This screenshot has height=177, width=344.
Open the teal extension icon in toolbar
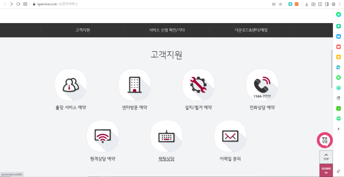pyautogui.click(x=290, y=4)
